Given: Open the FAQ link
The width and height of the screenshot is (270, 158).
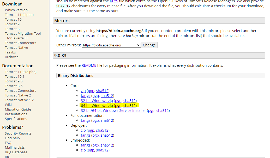Looking at the screenshot, I should click(8, 143).
